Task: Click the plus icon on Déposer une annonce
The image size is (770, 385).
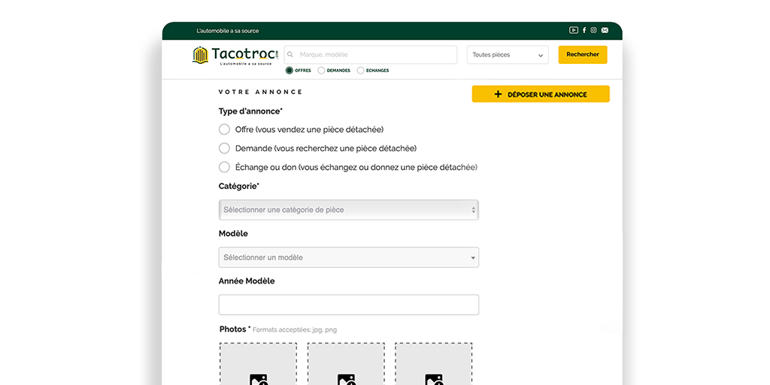Action: (x=498, y=94)
